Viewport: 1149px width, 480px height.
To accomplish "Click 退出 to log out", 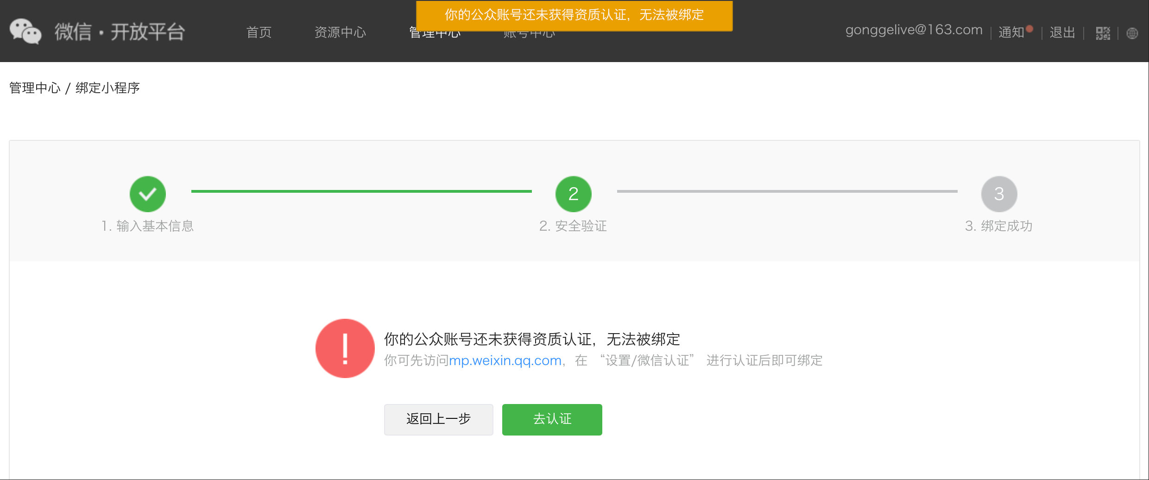I will click(x=1062, y=32).
